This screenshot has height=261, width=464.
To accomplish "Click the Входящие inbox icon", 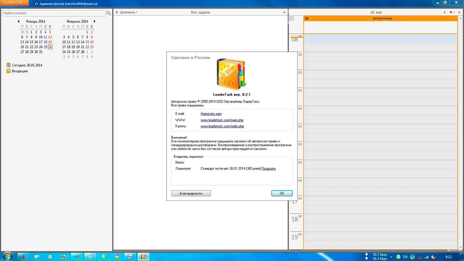I will [x=8, y=71].
